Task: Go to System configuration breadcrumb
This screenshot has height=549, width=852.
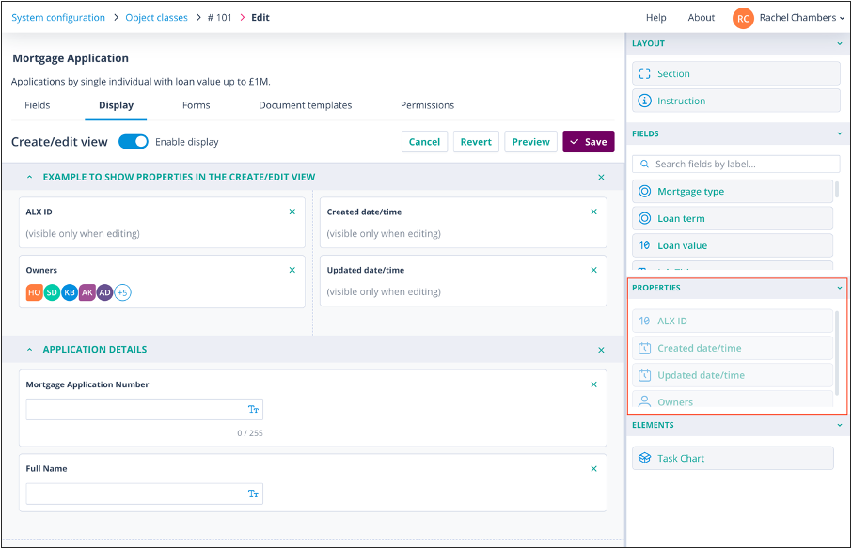Action: tap(58, 17)
